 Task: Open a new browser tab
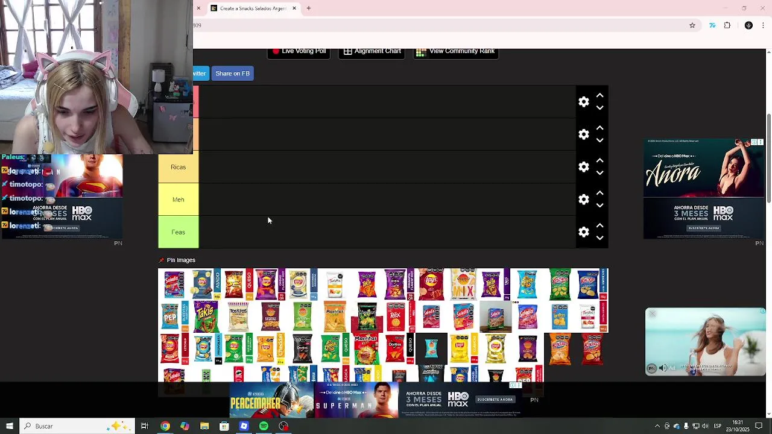[x=308, y=8]
